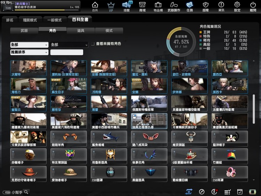This screenshot has height=196, width=261.
Task: Select the 竹蜻蜓 propeller cap item
Action: tap(230, 156)
